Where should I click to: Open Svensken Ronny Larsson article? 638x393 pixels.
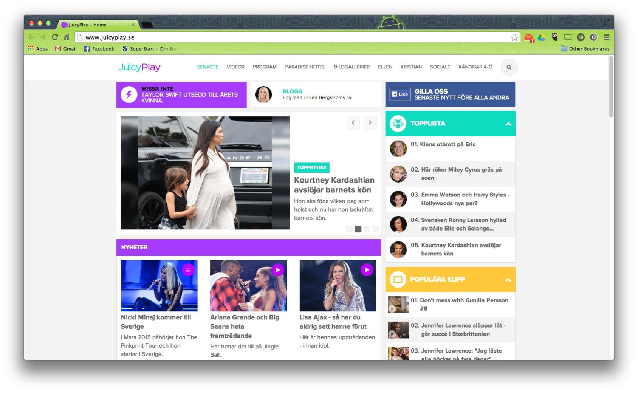coord(450,224)
